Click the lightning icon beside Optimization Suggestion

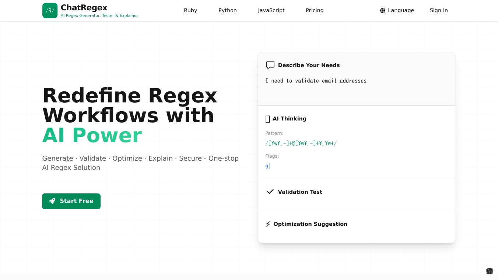click(x=268, y=224)
